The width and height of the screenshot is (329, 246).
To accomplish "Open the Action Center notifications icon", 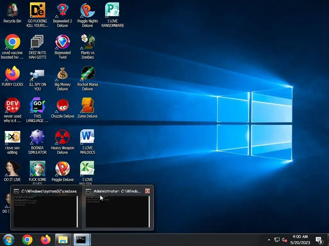I will pyautogui.click(x=319, y=240).
